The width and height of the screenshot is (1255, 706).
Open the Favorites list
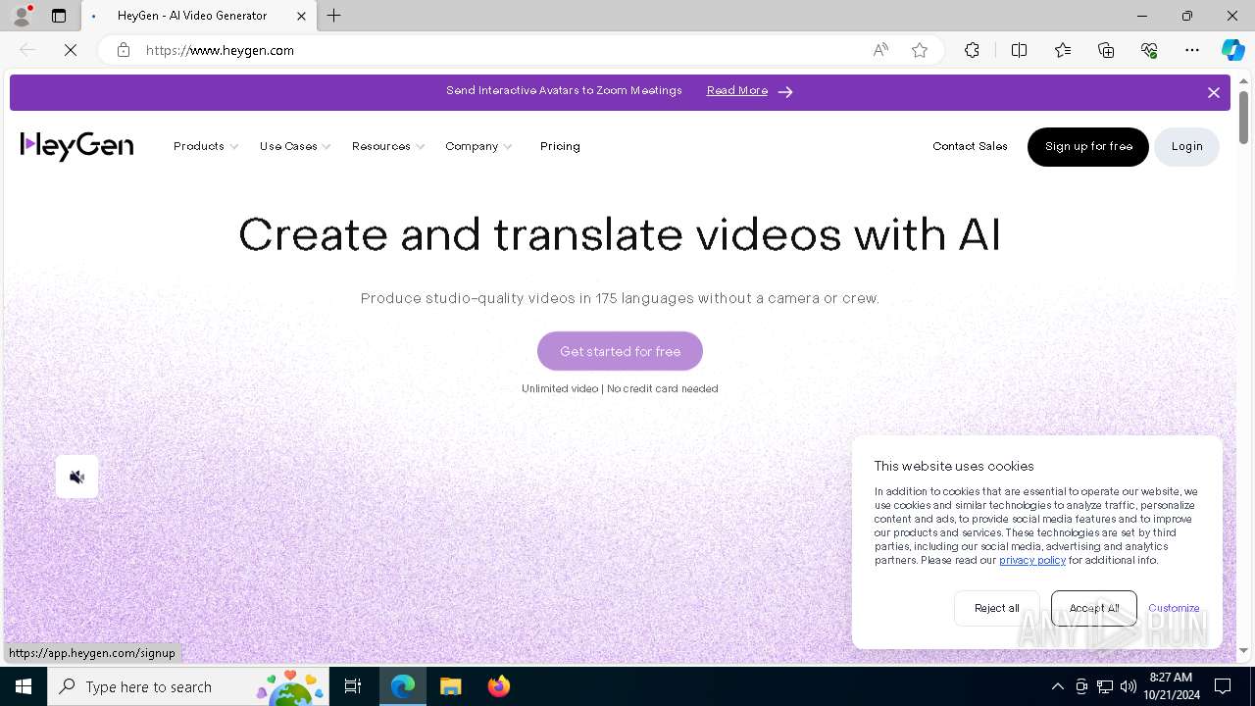point(1063,50)
